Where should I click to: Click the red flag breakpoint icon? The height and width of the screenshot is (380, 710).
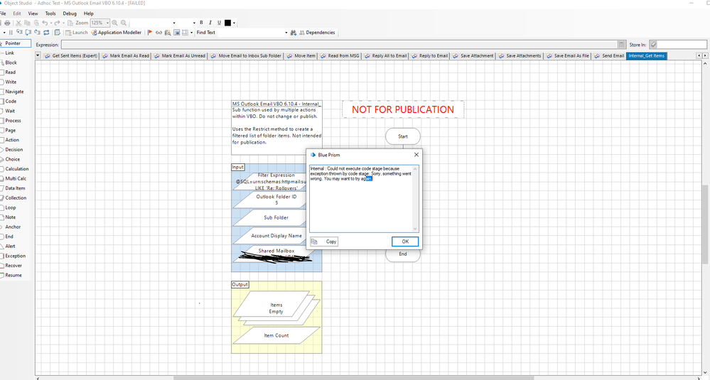point(150,33)
